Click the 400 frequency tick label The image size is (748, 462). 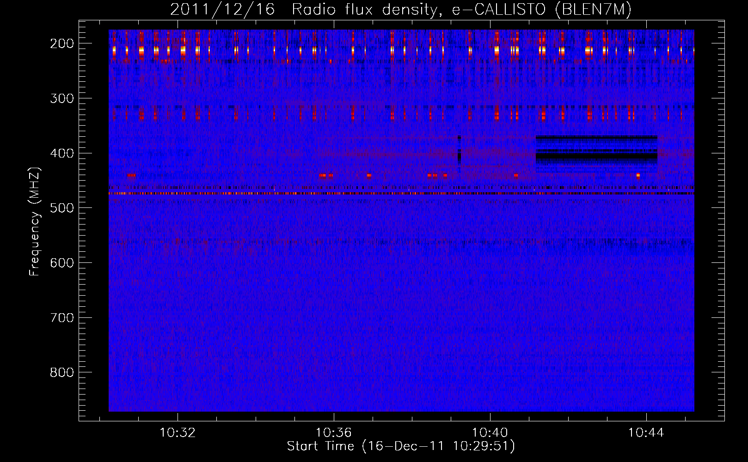[61, 153]
